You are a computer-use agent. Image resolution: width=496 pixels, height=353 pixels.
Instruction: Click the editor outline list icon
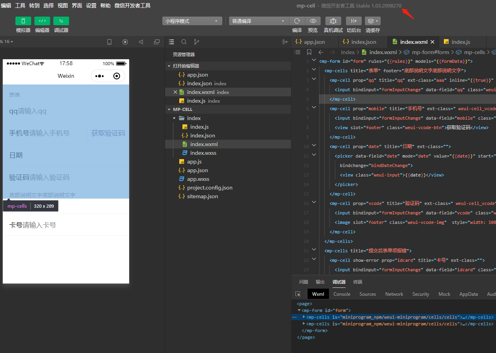click(298, 52)
